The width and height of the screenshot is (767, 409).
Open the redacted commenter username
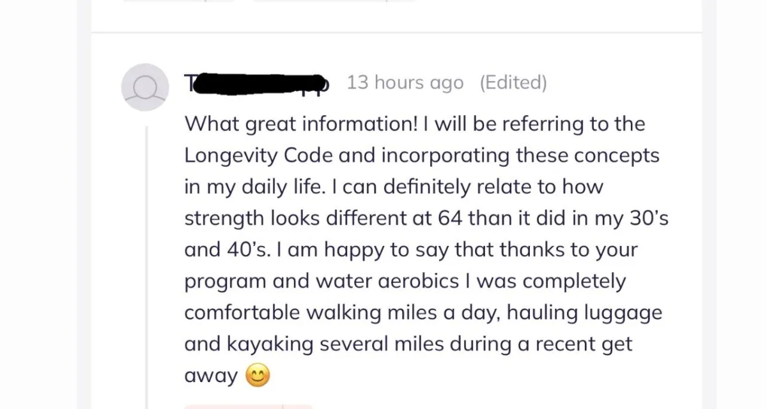point(257,83)
